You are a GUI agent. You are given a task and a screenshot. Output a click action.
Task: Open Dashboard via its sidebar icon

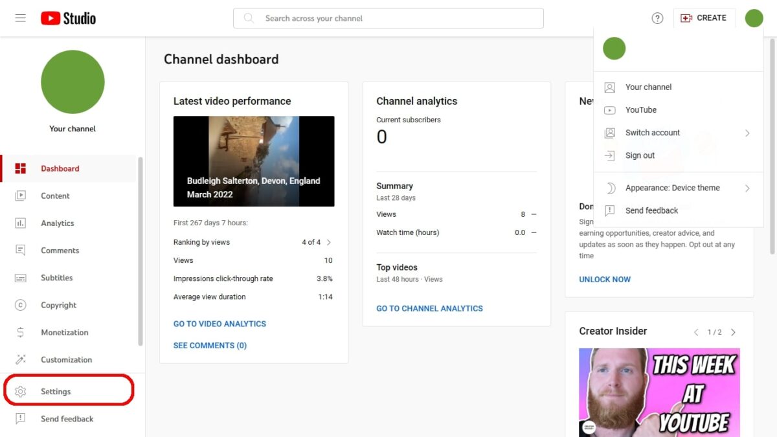pos(21,168)
